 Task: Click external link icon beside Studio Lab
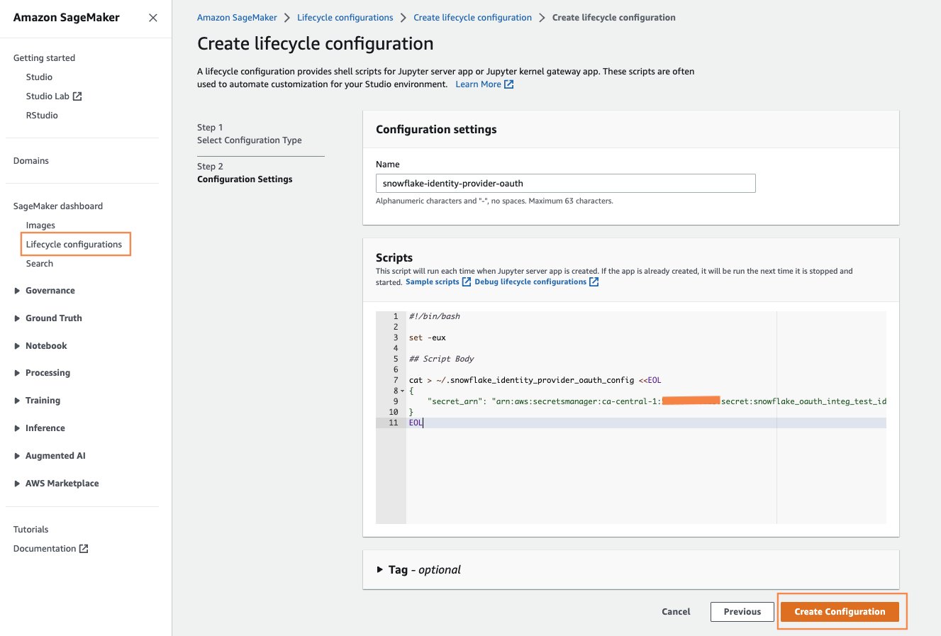(x=77, y=96)
